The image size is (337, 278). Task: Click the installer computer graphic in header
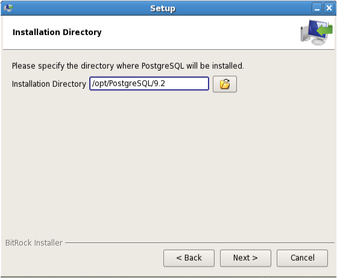click(317, 32)
